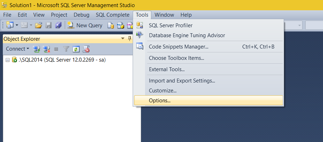This screenshot has width=323, height=142.
Task: Select Options in Tools menu
Action: pos(208,100)
